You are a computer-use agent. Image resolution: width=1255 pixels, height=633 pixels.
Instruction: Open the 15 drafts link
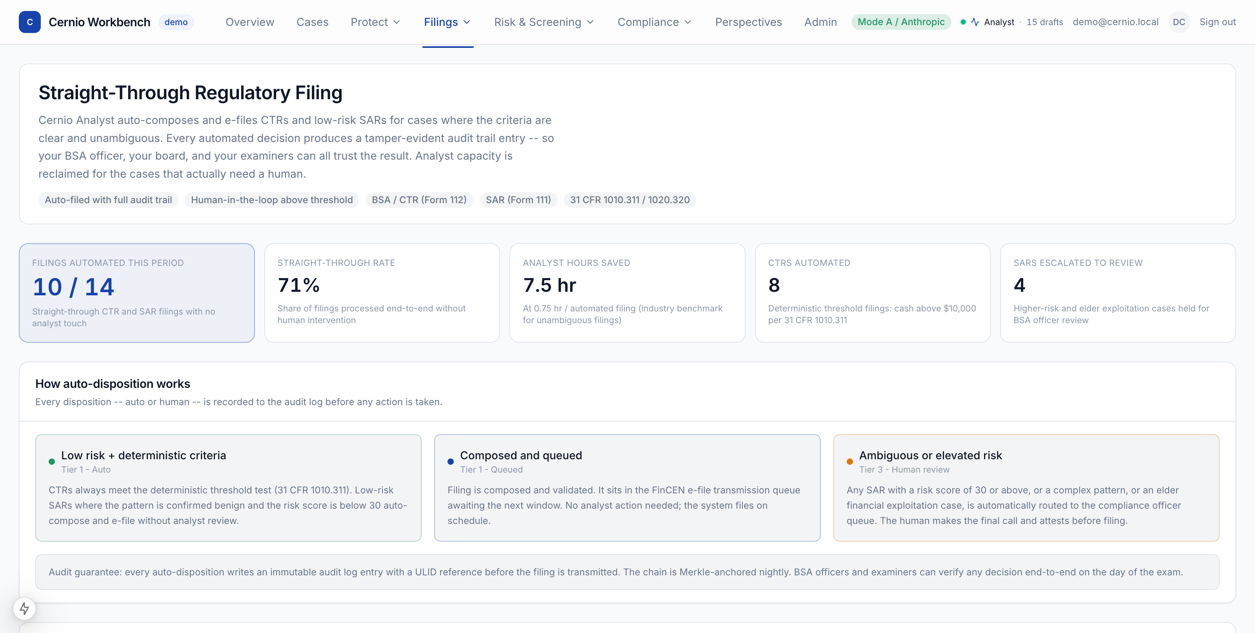coord(1044,22)
